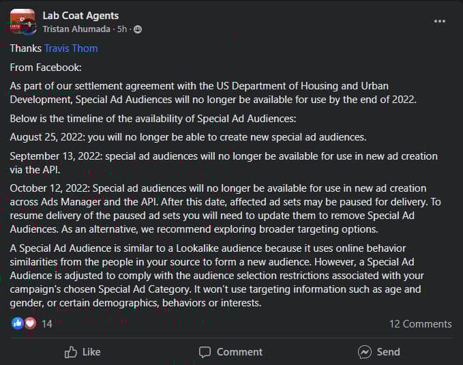Click the speech bubble Comment icon

[x=205, y=352]
